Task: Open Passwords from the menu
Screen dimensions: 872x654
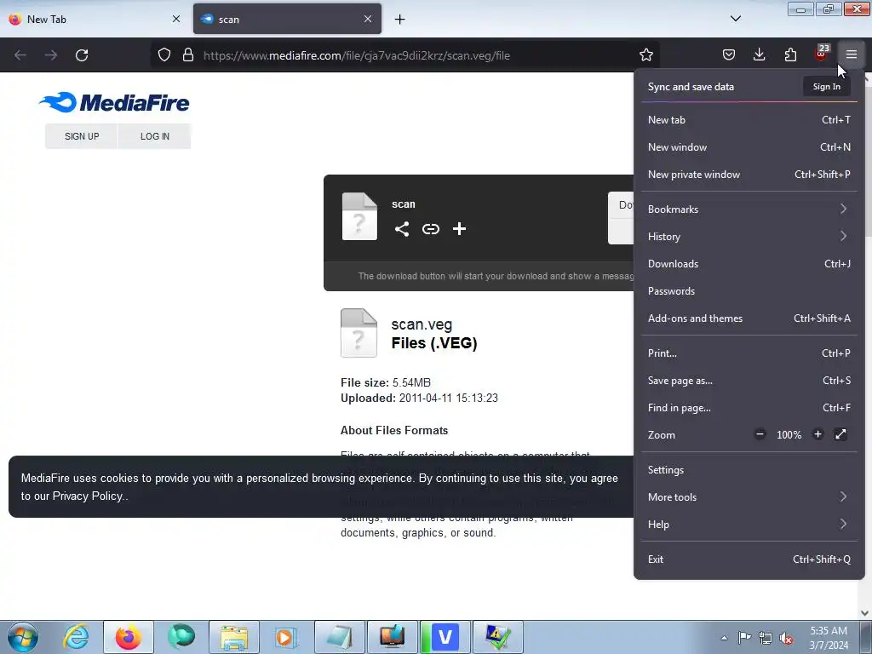Action: click(749, 291)
